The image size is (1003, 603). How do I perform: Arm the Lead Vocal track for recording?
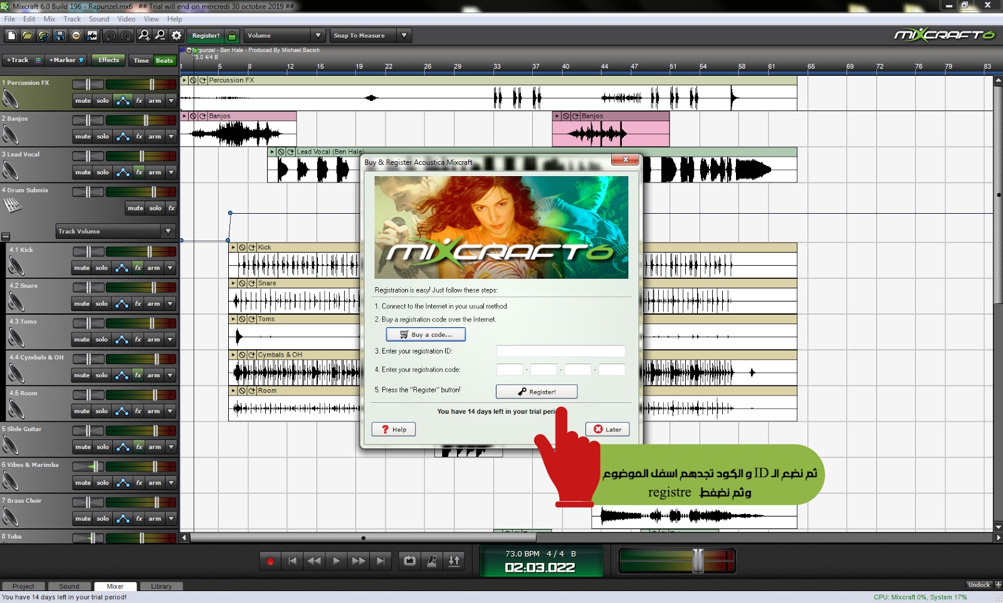155,172
